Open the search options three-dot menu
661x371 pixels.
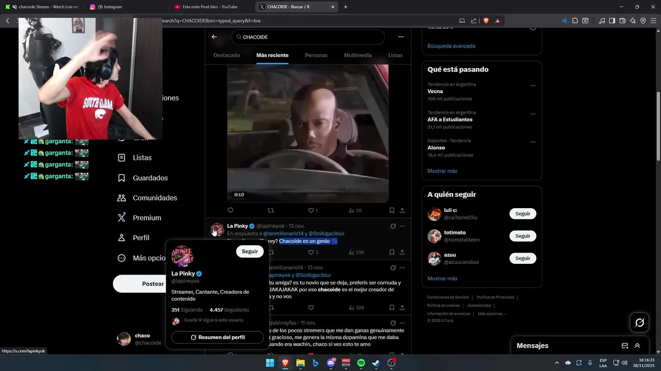401,37
